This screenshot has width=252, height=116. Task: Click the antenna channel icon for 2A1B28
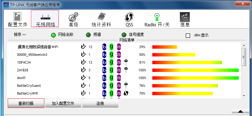click(x=83, y=70)
